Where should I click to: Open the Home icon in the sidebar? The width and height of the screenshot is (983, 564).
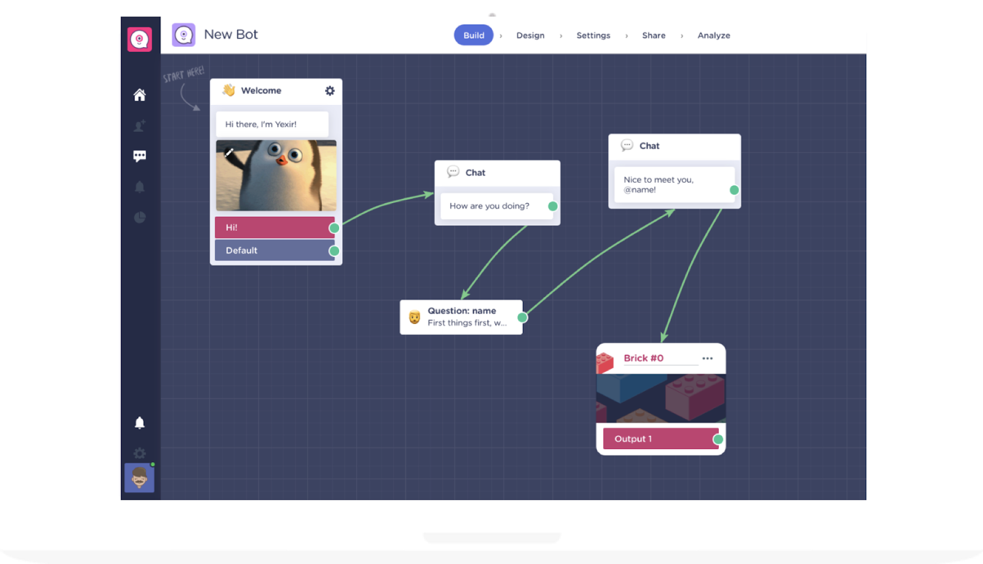coord(139,95)
